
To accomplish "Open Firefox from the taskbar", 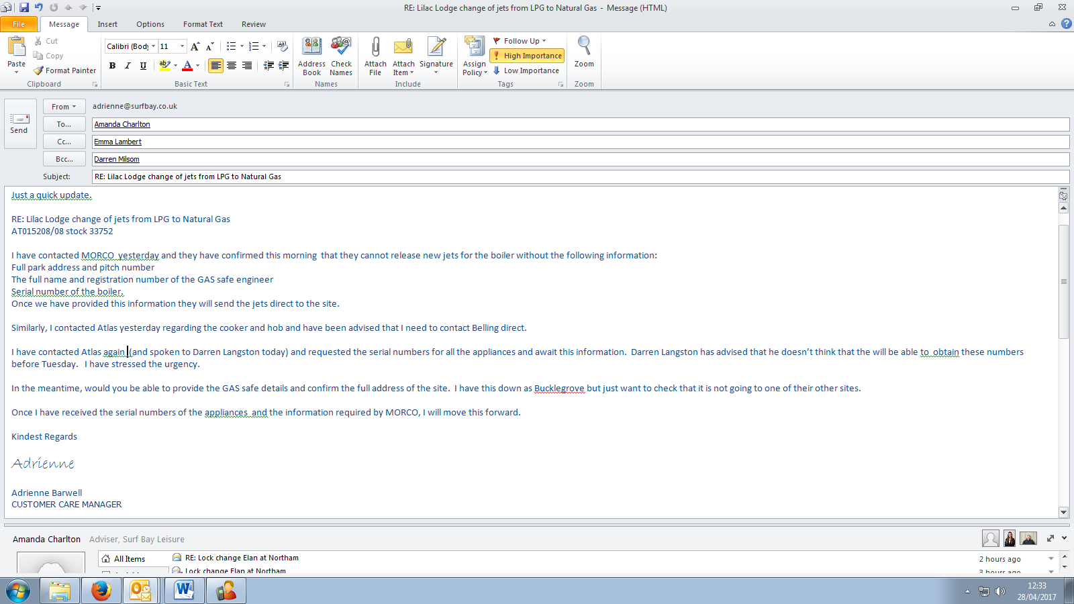I will point(101,591).
